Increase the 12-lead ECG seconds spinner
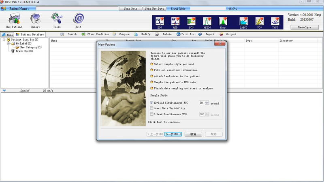Viewport: 324px width, 182px height. pos(207,102)
